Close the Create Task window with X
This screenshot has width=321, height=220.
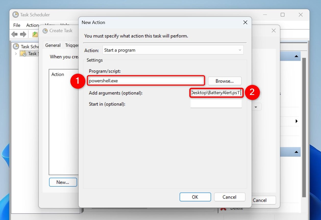pos(274,31)
